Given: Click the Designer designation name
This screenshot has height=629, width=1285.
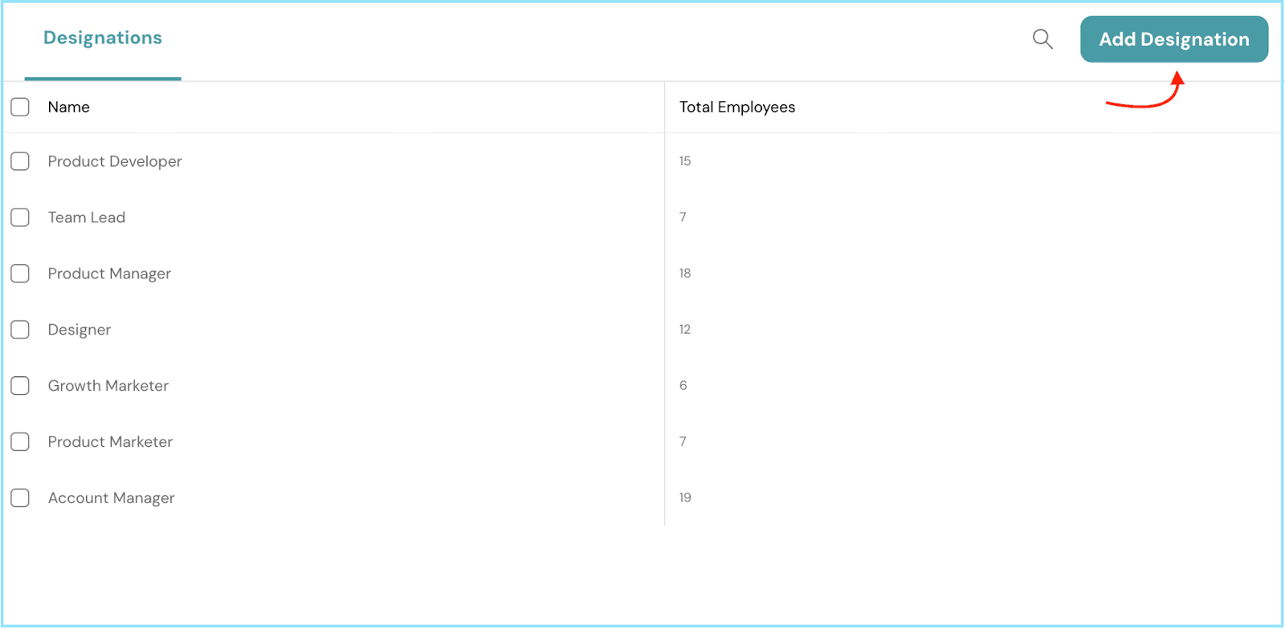Looking at the screenshot, I should point(80,330).
